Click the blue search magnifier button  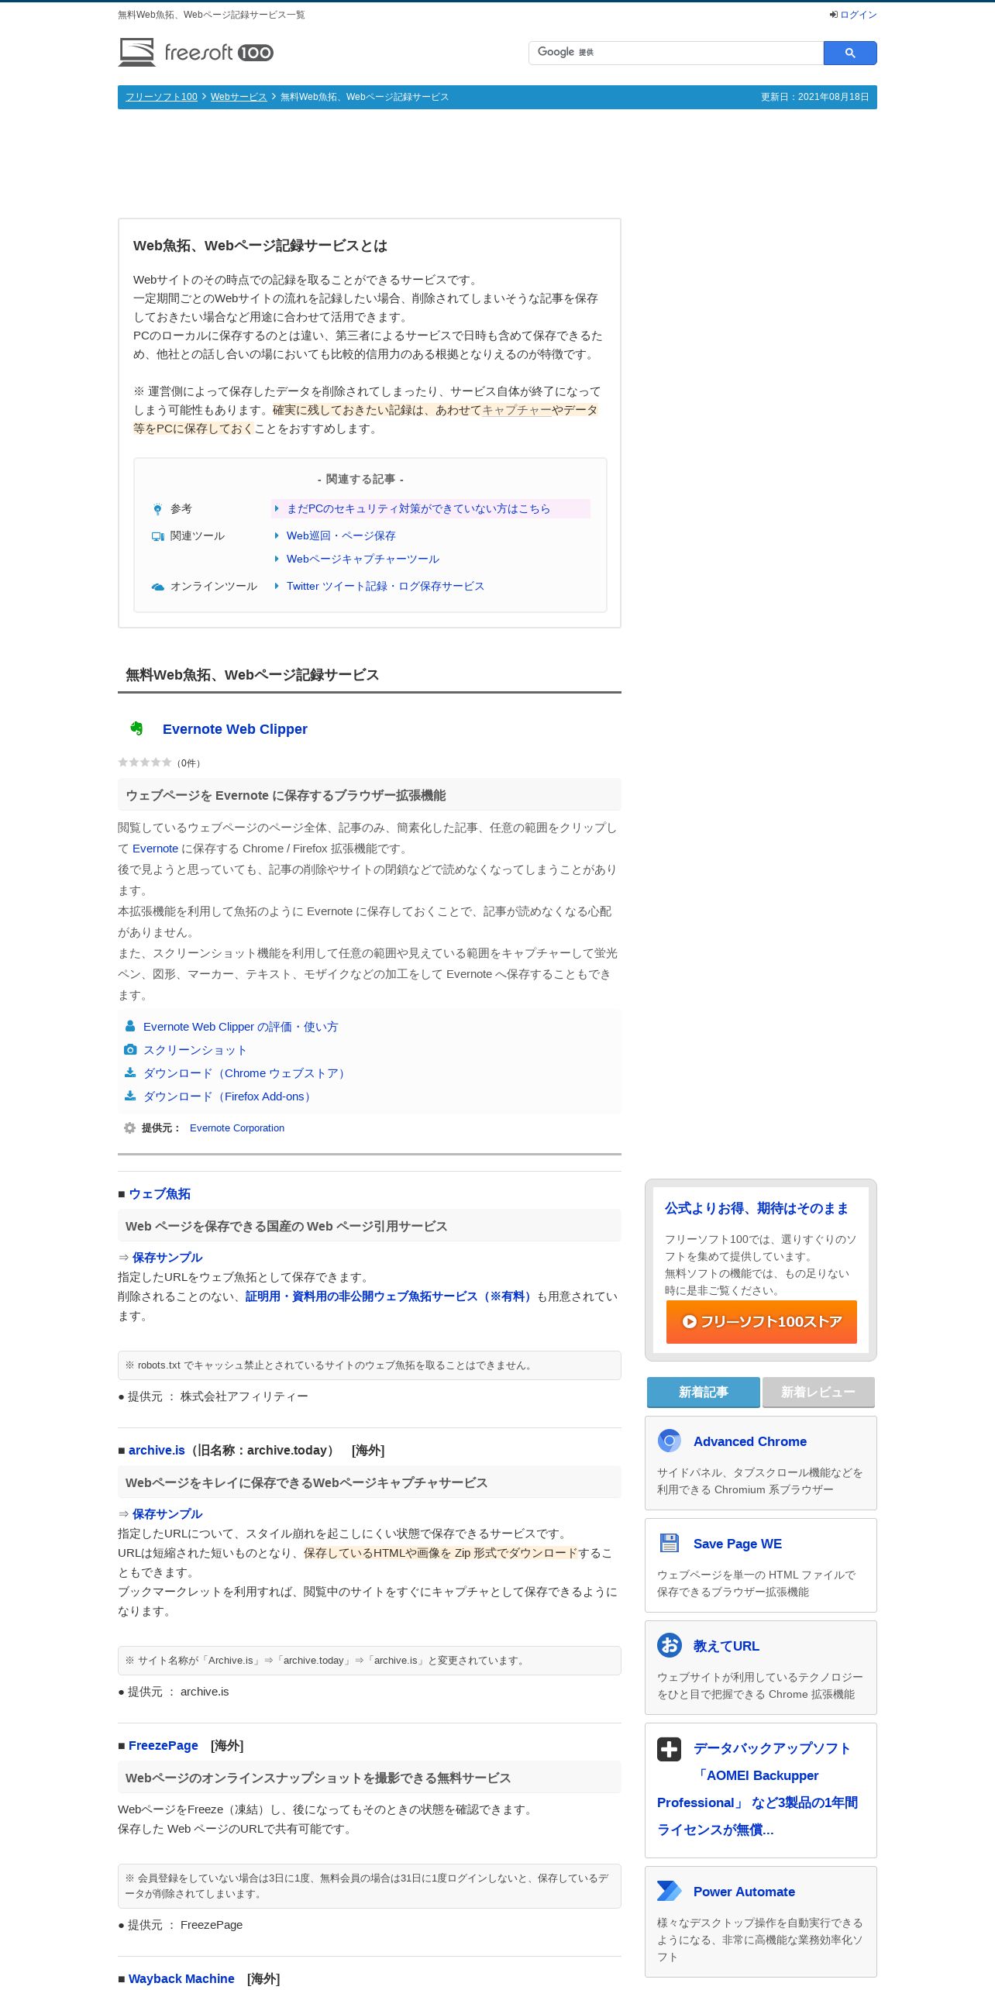850,53
